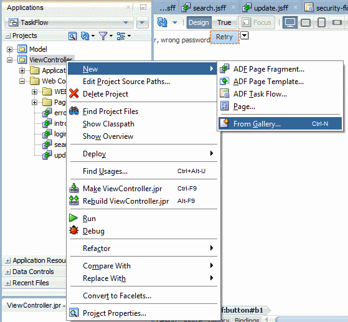Open refresh icon dropdown arrow in editor
348x322 pixels.
point(175,22)
